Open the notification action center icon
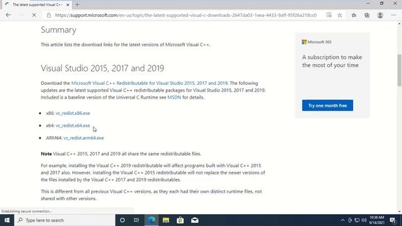The height and width of the screenshot is (226, 402). (x=393, y=220)
